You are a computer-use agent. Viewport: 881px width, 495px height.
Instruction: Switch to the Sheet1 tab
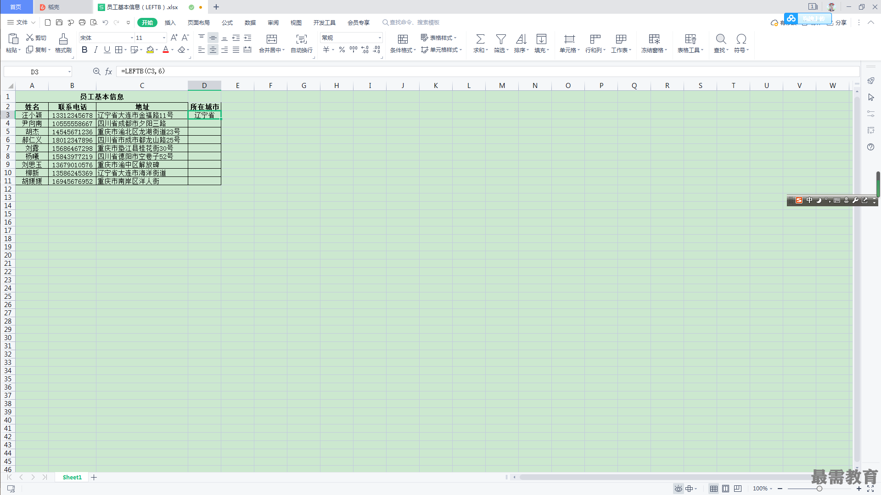[x=72, y=478]
